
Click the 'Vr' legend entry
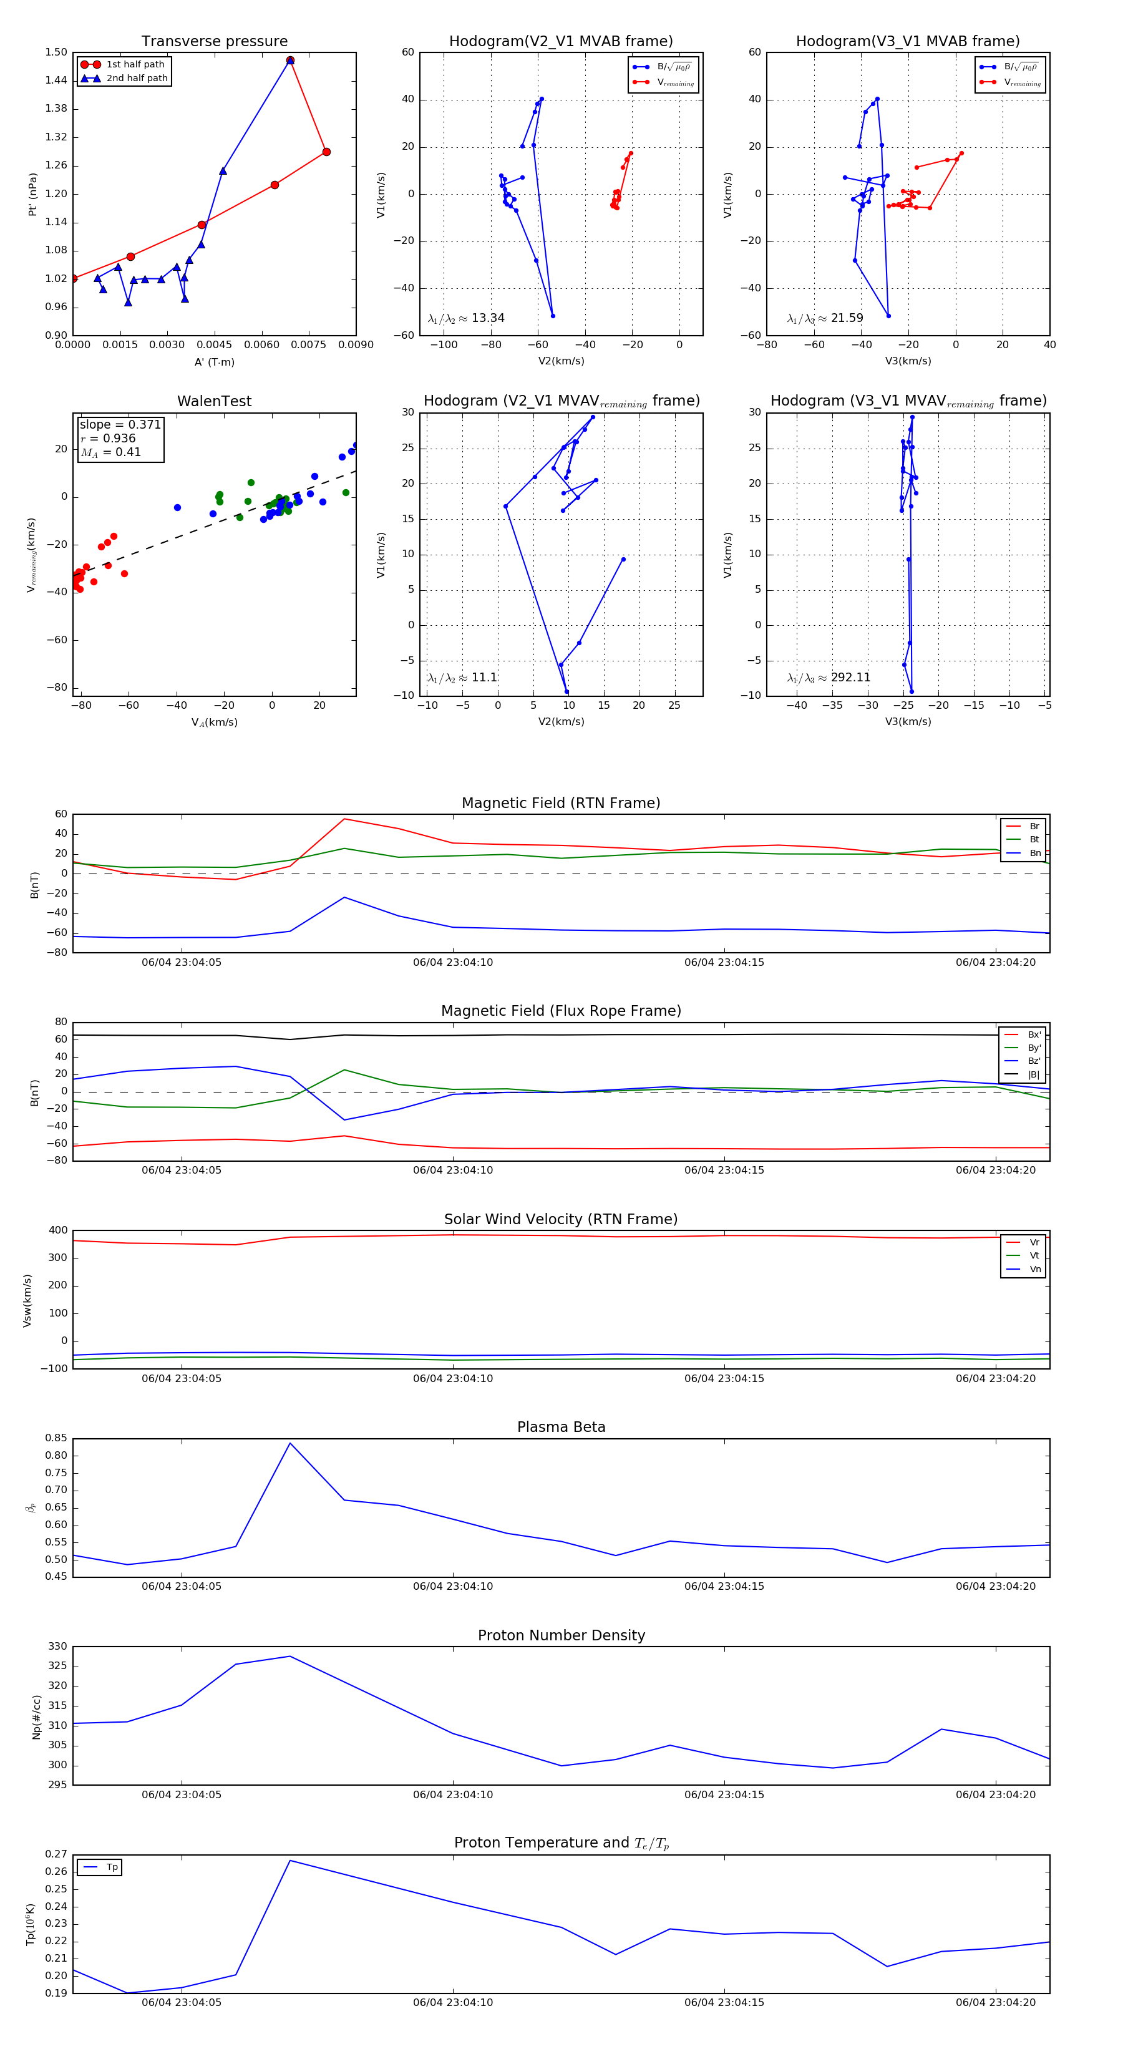click(1023, 1243)
